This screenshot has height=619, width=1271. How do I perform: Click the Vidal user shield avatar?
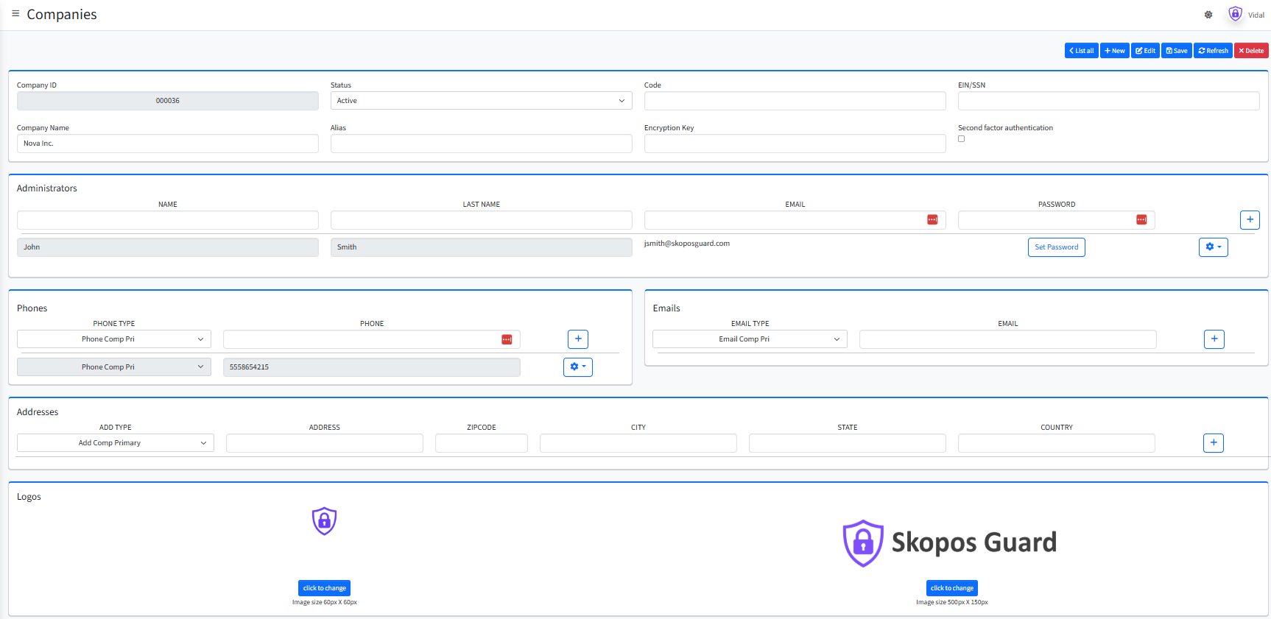point(1235,15)
